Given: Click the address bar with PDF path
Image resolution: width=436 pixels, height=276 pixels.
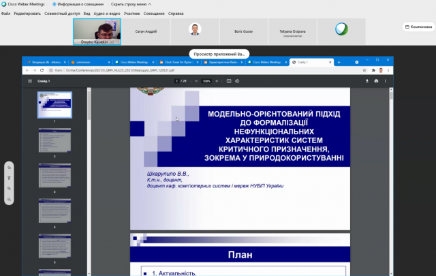Looking at the screenshot, I should [x=206, y=70].
